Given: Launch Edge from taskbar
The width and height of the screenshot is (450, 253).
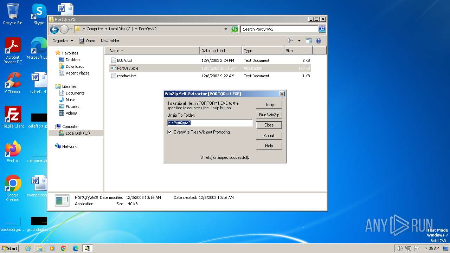Looking at the screenshot, I should (76, 248).
